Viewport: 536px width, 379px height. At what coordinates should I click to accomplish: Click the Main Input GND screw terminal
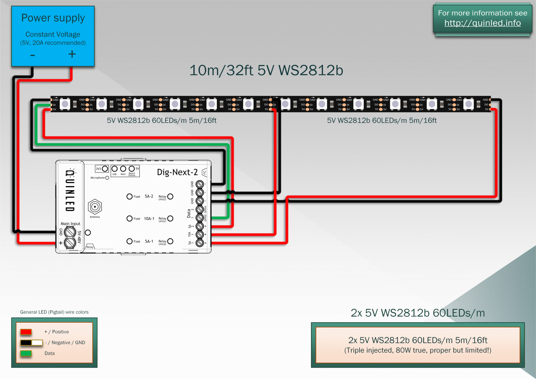(x=70, y=232)
